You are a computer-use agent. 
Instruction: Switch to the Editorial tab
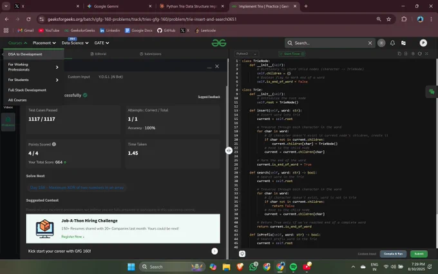[x=99, y=54]
